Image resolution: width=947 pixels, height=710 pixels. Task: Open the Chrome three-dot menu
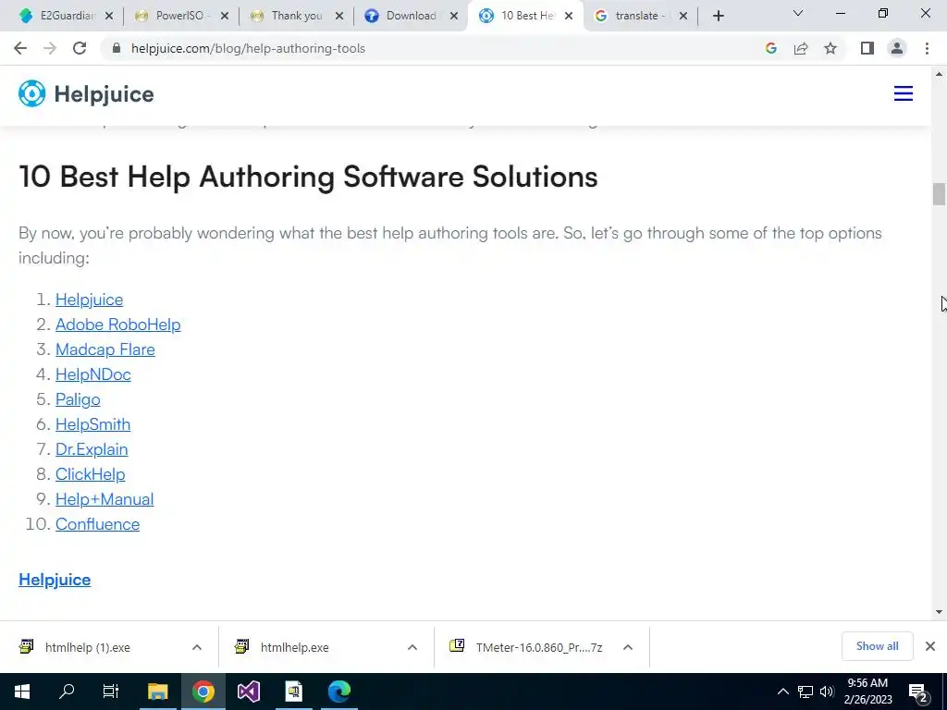pyautogui.click(x=927, y=48)
